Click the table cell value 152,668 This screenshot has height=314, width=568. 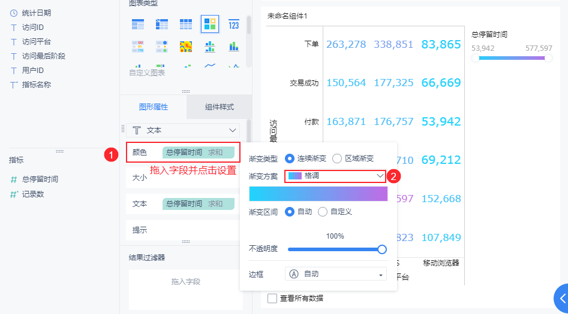pos(441,199)
